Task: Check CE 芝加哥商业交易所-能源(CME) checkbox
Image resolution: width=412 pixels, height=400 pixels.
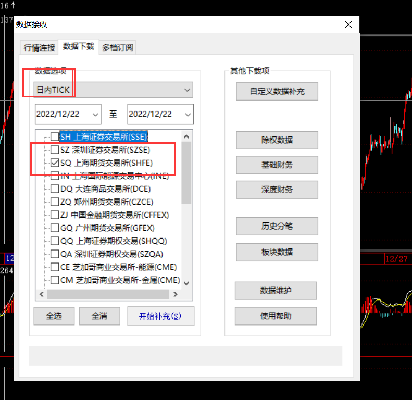Action: [x=55, y=267]
